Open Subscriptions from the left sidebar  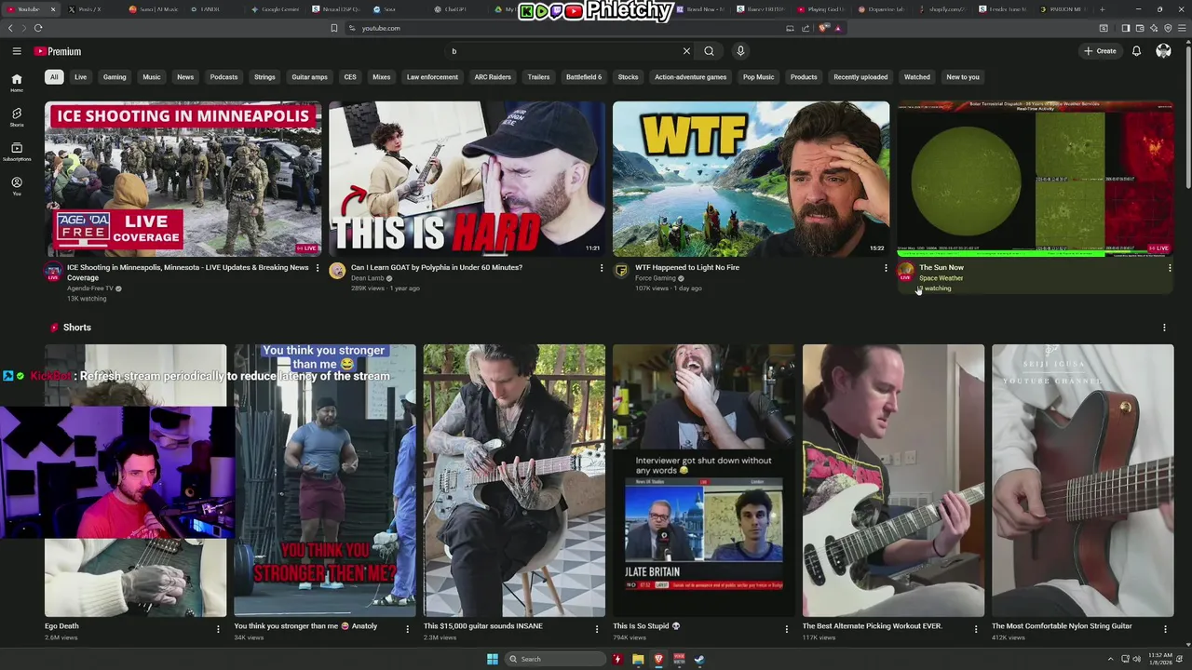pyautogui.click(x=17, y=152)
